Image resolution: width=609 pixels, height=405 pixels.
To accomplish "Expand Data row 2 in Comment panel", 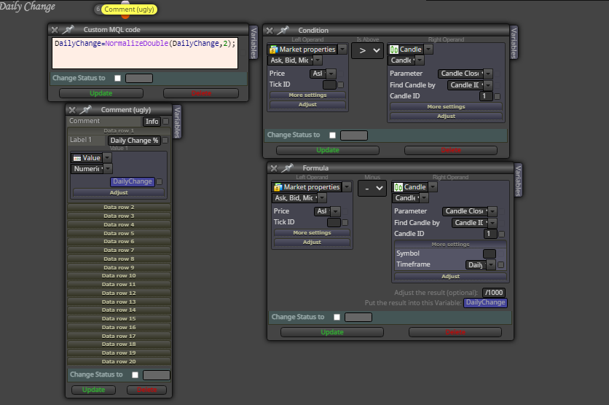I will tap(119, 208).
